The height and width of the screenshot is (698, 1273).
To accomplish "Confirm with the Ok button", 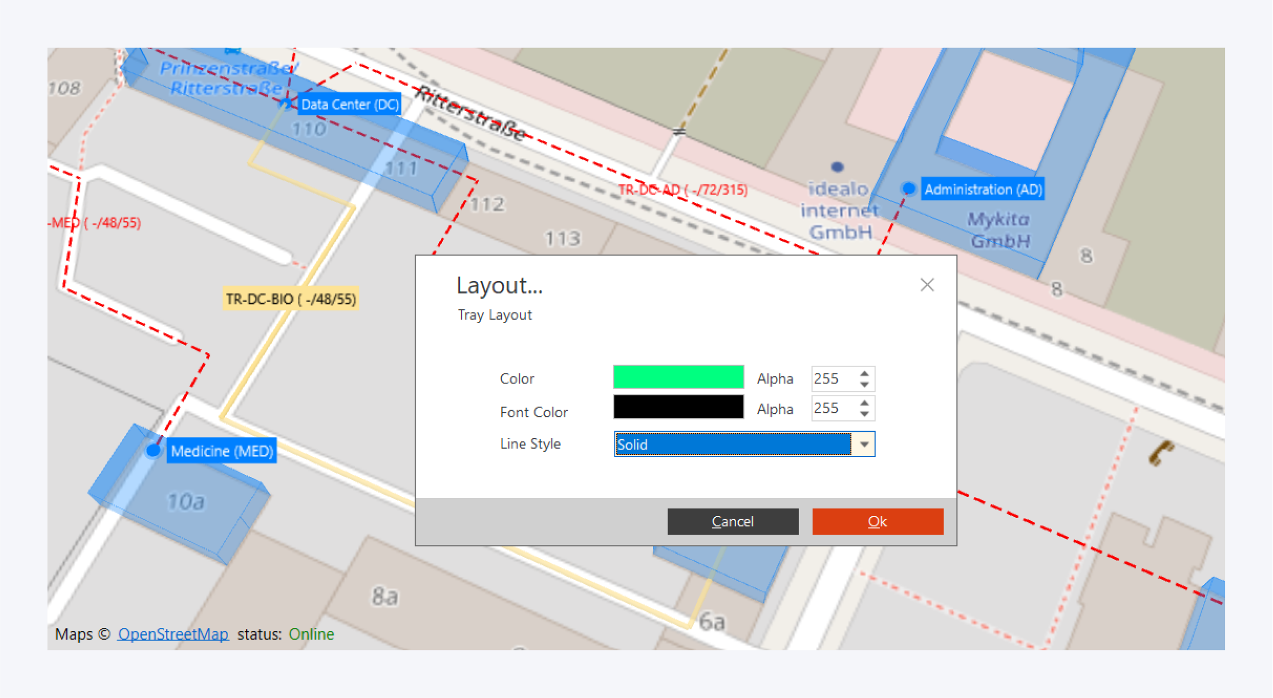I will (x=877, y=521).
